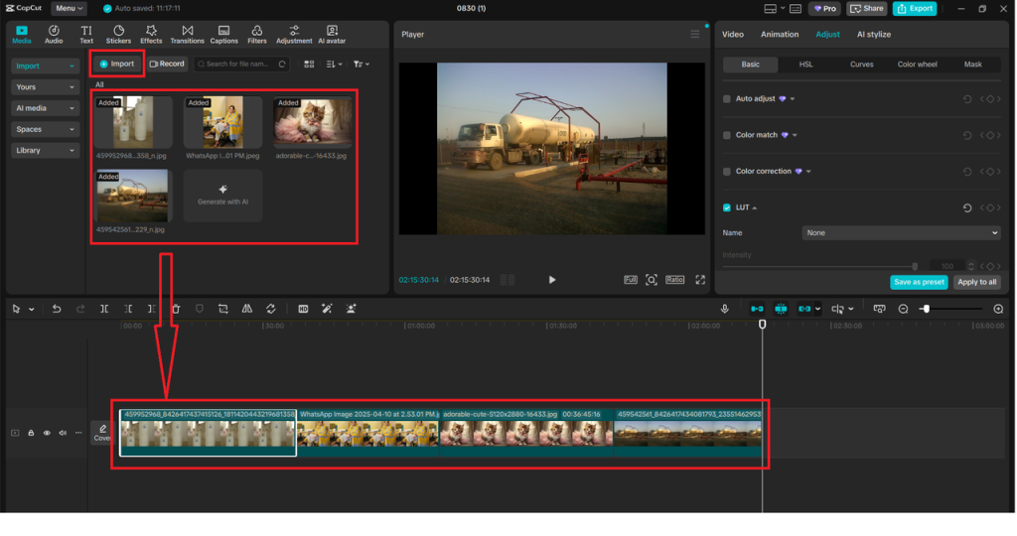Image resolution: width=1017 pixels, height=536 pixels.
Task: Zoom in the timeline with plus magnifier
Action: [998, 309]
